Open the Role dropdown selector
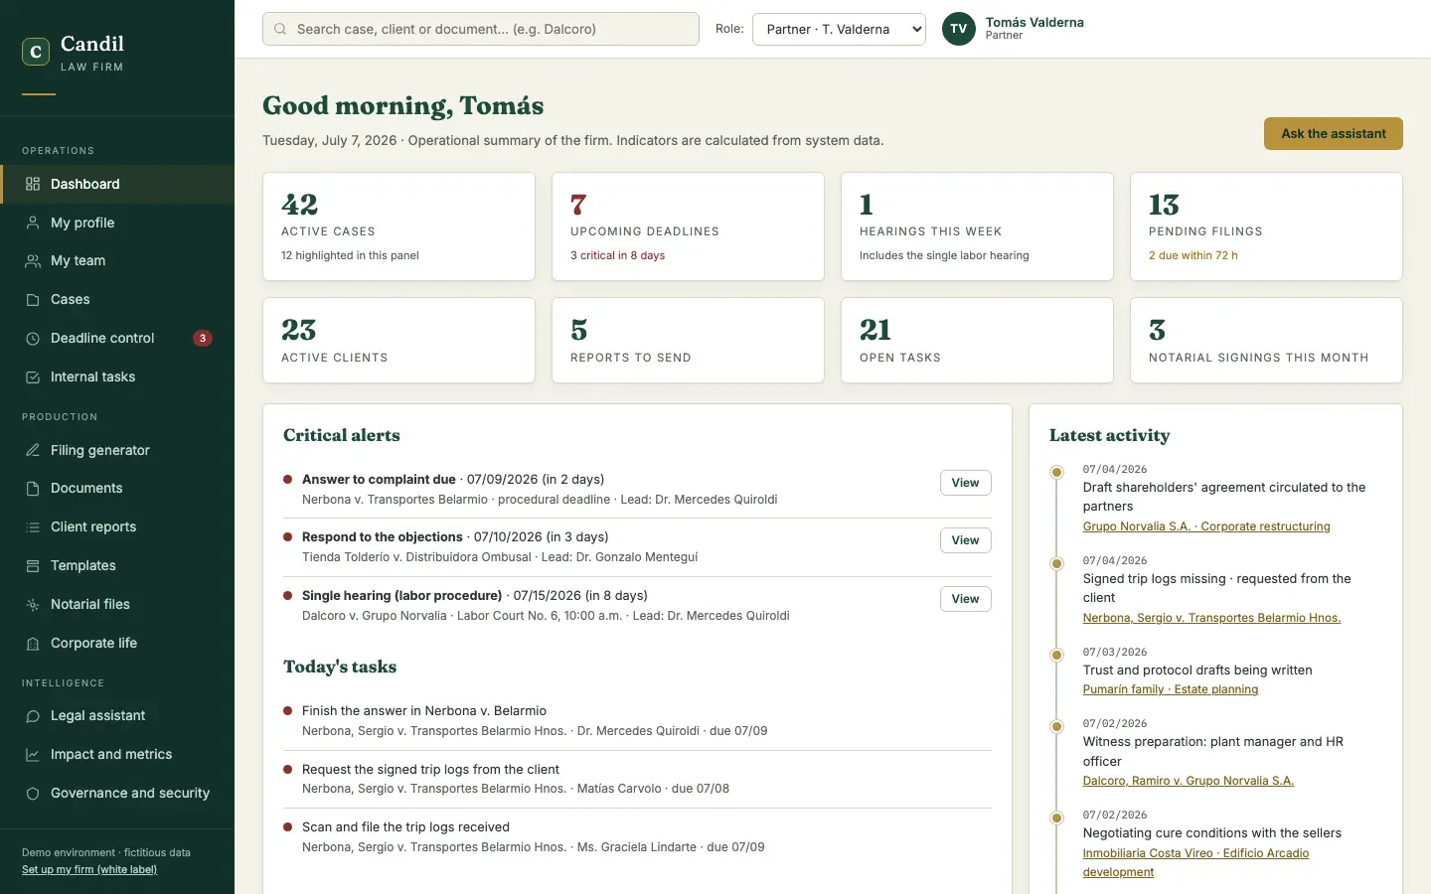Image resolution: width=1431 pixels, height=894 pixels. click(x=839, y=29)
